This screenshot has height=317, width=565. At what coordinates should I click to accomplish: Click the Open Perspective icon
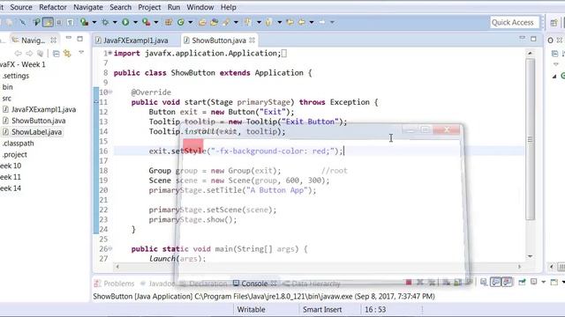pyautogui.click(x=554, y=23)
